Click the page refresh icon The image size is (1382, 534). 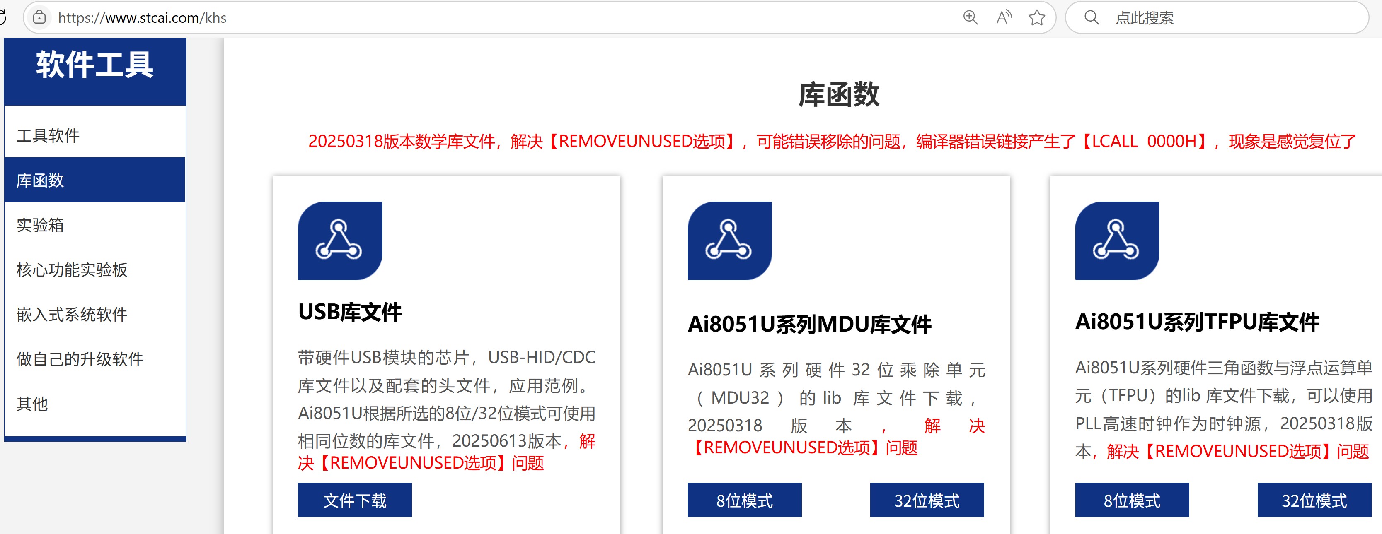click(2, 18)
